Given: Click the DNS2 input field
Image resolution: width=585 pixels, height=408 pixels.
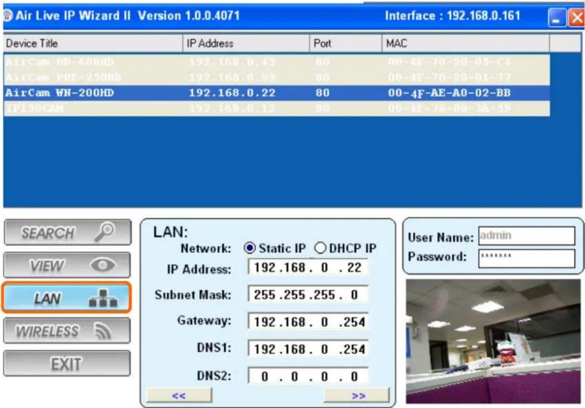Looking at the screenshot, I should [x=308, y=376].
